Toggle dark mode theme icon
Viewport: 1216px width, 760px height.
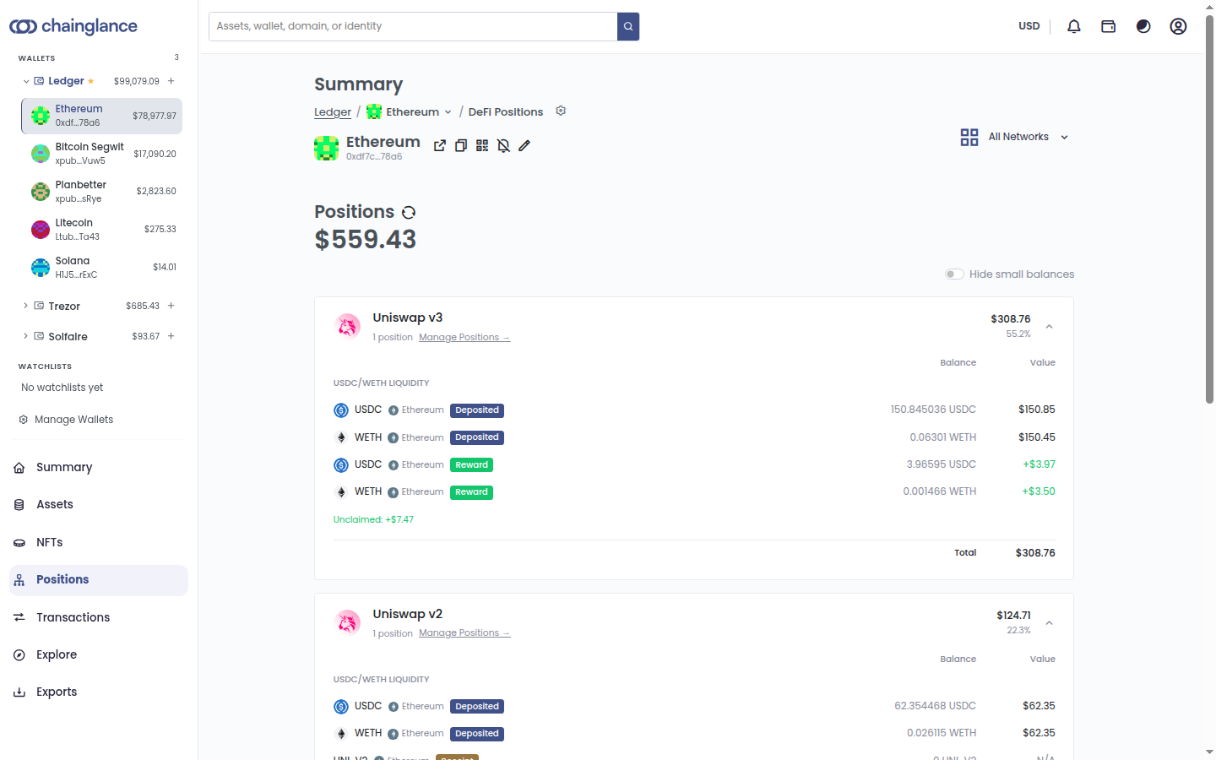click(x=1143, y=26)
